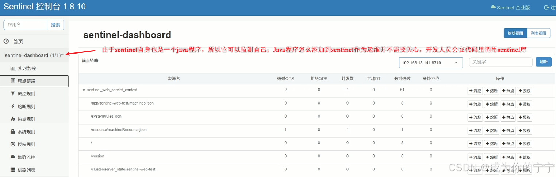The width and height of the screenshot is (556, 177).
Task: Add 热点 rule for /app/sentinel-web-test/machines.json
Action: [508, 104]
